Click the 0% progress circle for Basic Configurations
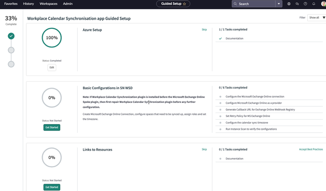Screen dimensions: 326x191 (x=52, y=98)
